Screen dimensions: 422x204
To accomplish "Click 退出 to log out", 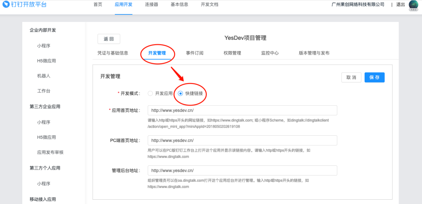I will [x=401, y=5].
